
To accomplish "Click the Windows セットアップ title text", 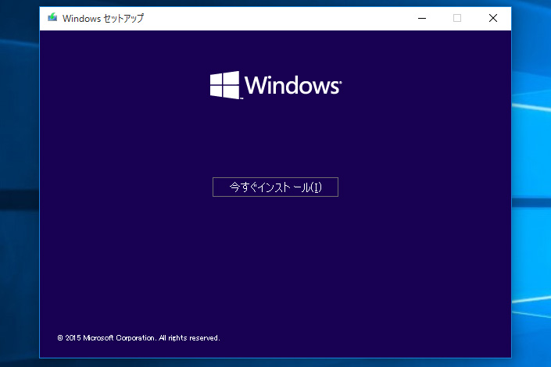I will click(x=103, y=18).
